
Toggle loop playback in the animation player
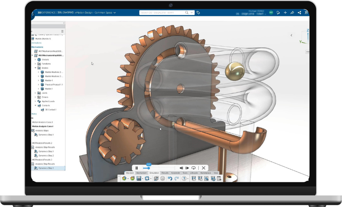point(194,168)
